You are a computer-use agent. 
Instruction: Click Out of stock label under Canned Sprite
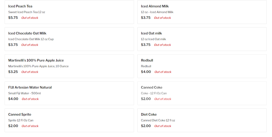pyautogui.click(x=30, y=126)
